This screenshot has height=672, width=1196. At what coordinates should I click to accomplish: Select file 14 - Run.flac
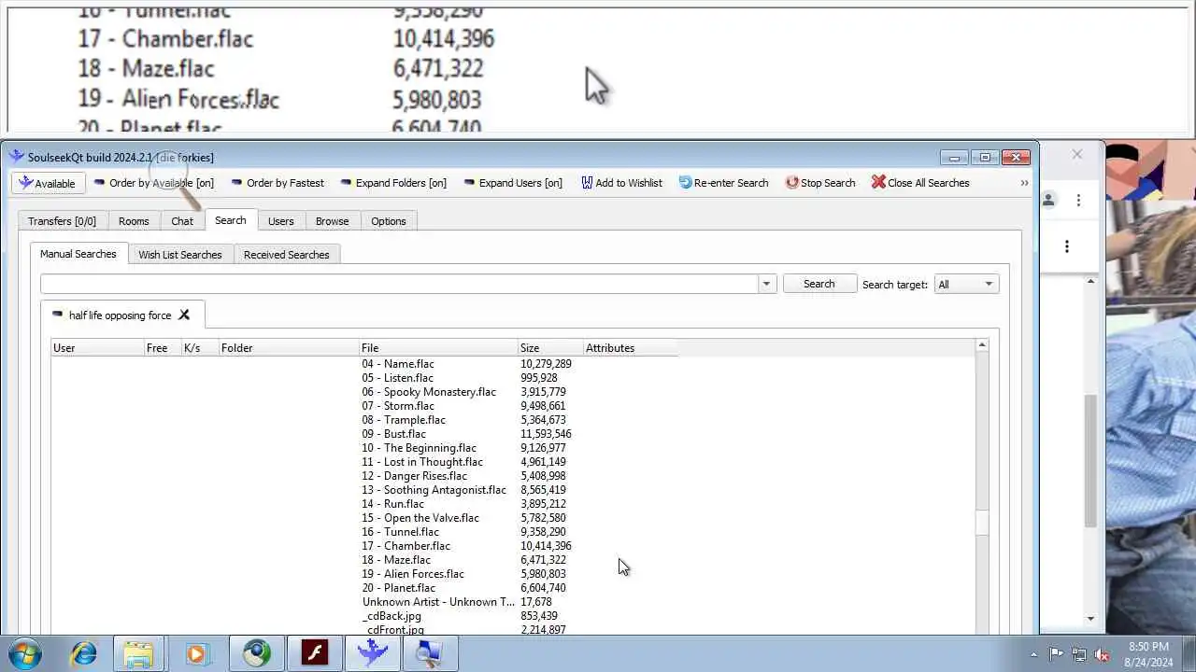point(392,504)
